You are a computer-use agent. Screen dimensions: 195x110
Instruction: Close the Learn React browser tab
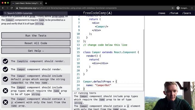point(41,3)
